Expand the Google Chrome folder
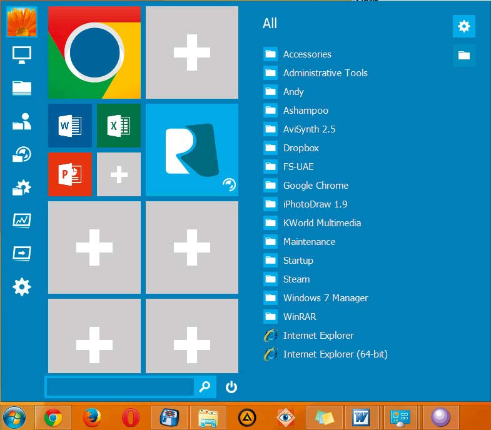The width and height of the screenshot is (491, 430). pyautogui.click(x=306, y=186)
